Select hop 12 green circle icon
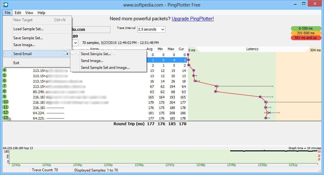 tap(6, 112)
